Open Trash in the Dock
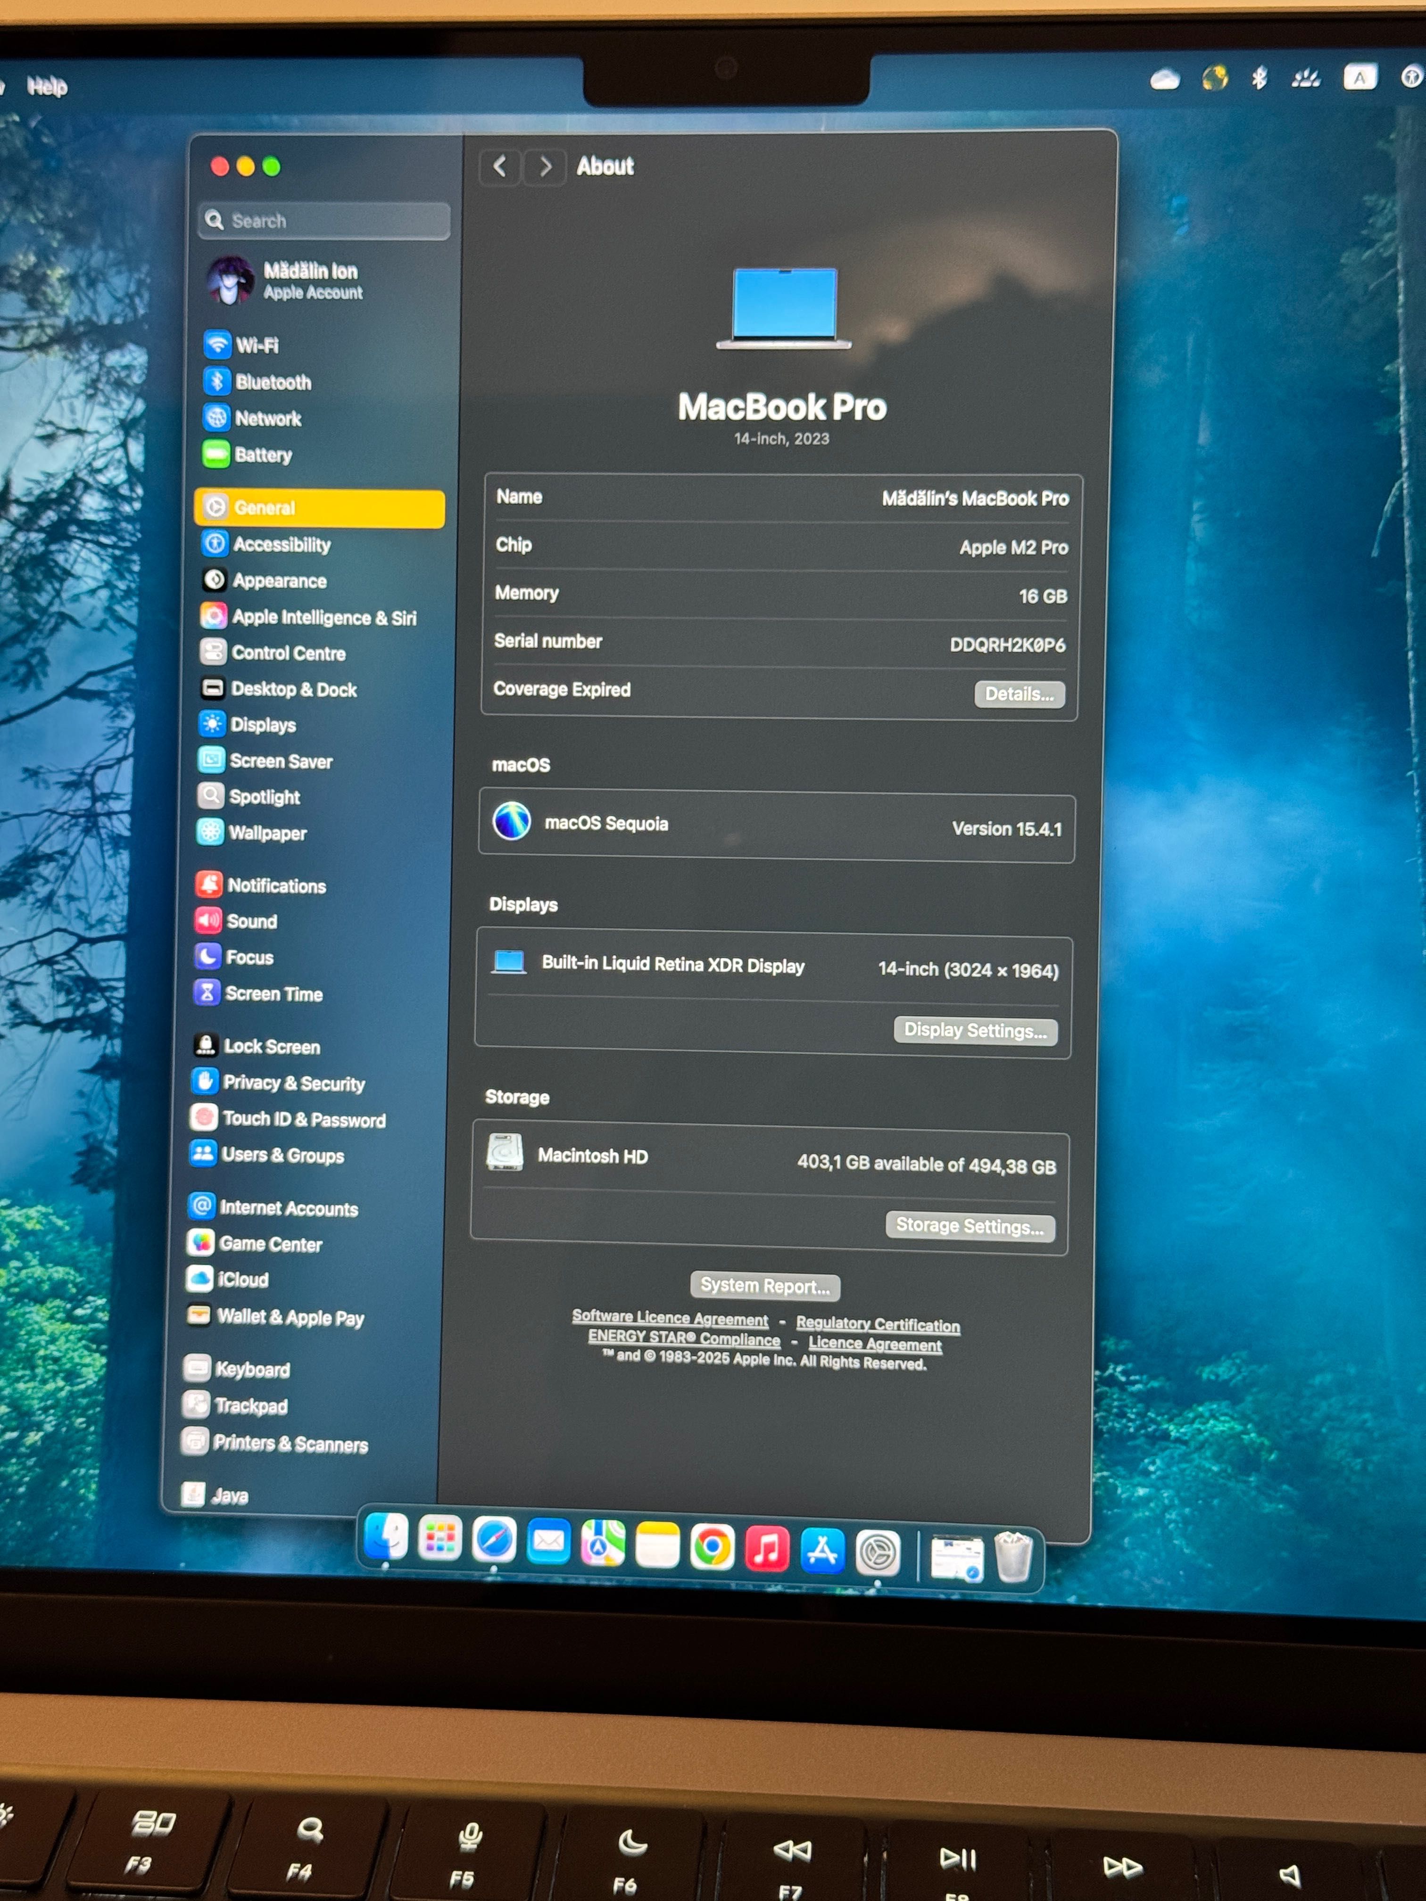1426x1901 pixels. pos(1013,1557)
